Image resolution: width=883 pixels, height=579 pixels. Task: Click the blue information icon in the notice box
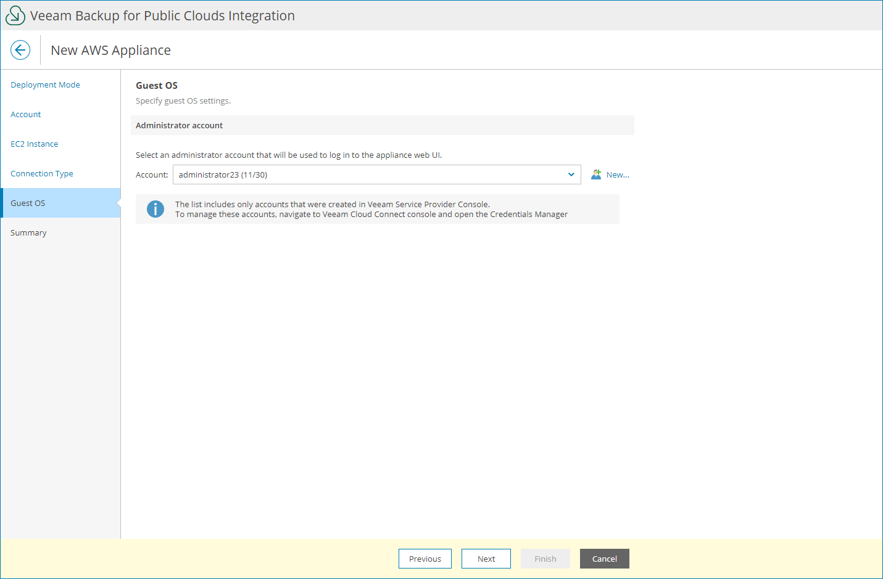[x=155, y=209]
